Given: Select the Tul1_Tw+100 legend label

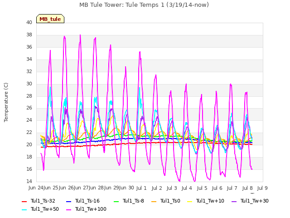Looking at the screenshot, I should [91, 209].
